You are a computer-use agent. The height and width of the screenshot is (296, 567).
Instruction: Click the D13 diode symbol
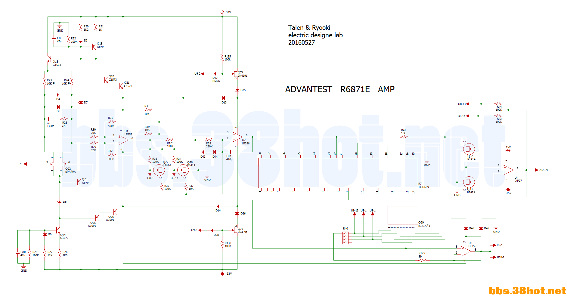(x=224, y=98)
